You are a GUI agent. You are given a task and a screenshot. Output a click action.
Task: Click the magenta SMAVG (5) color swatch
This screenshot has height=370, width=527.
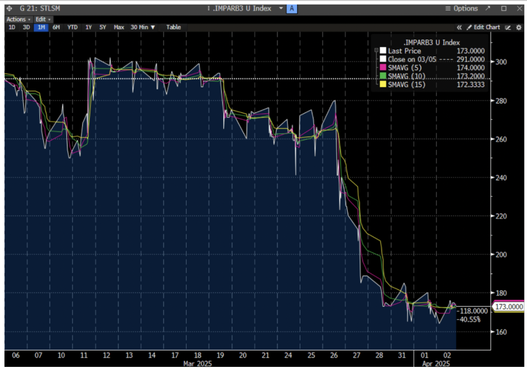click(383, 68)
